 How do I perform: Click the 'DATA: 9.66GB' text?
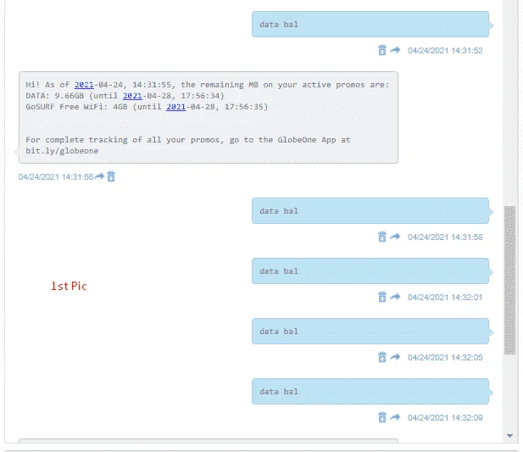(55, 96)
